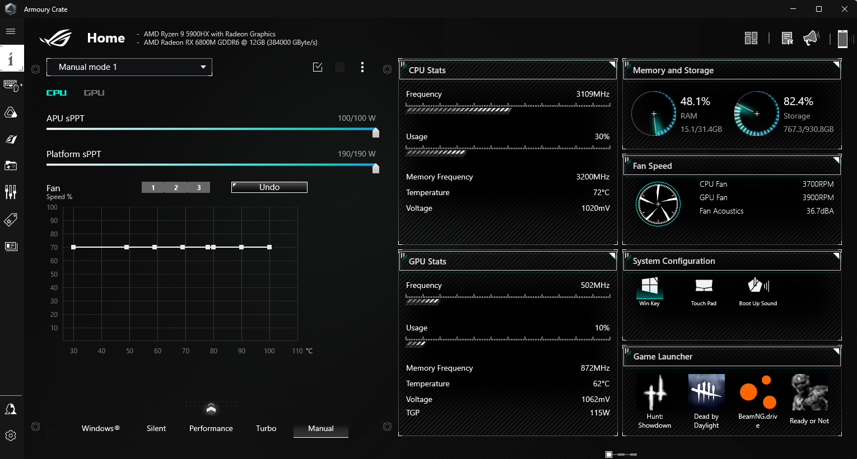
Task: Open the announcements megaphone icon
Action: [811, 38]
